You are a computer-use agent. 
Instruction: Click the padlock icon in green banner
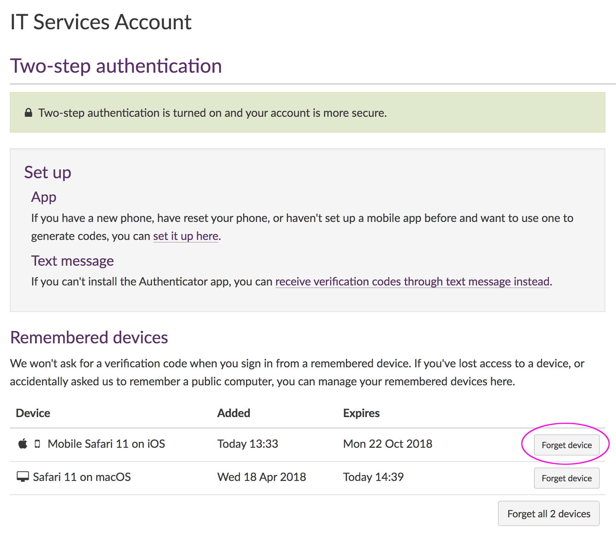28,113
